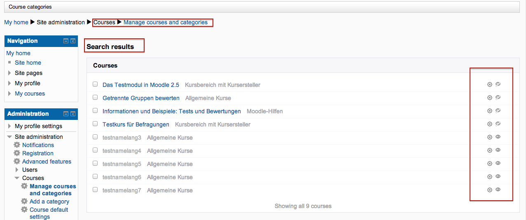Image resolution: width=526 pixels, height=220 pixels.
Task: Show testnamelang5 course via eye icon
Action: pos(498,164)
